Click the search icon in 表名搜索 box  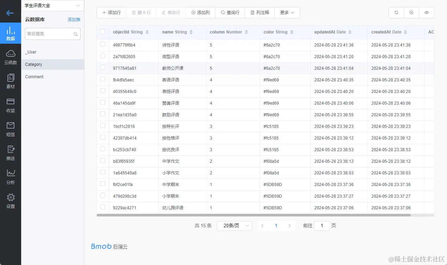76,34
